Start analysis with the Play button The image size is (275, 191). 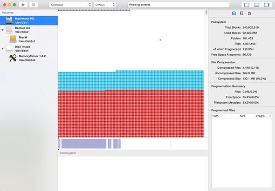pyautogui.click(x=23, y=5)
